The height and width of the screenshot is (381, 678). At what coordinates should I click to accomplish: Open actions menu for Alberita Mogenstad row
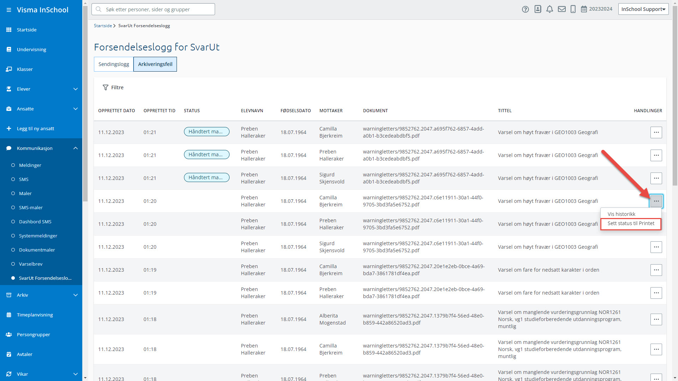pos(656,319)
